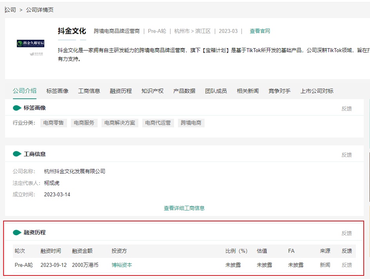This screenshot has width=370, height=279.
Task: Select the 上市公司对标 tab
Action: [x=317, y=91]
